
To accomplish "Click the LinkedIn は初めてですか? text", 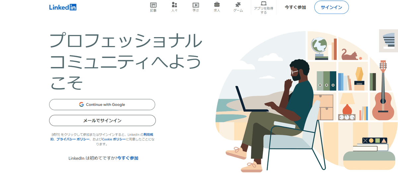I will (93, 158).
